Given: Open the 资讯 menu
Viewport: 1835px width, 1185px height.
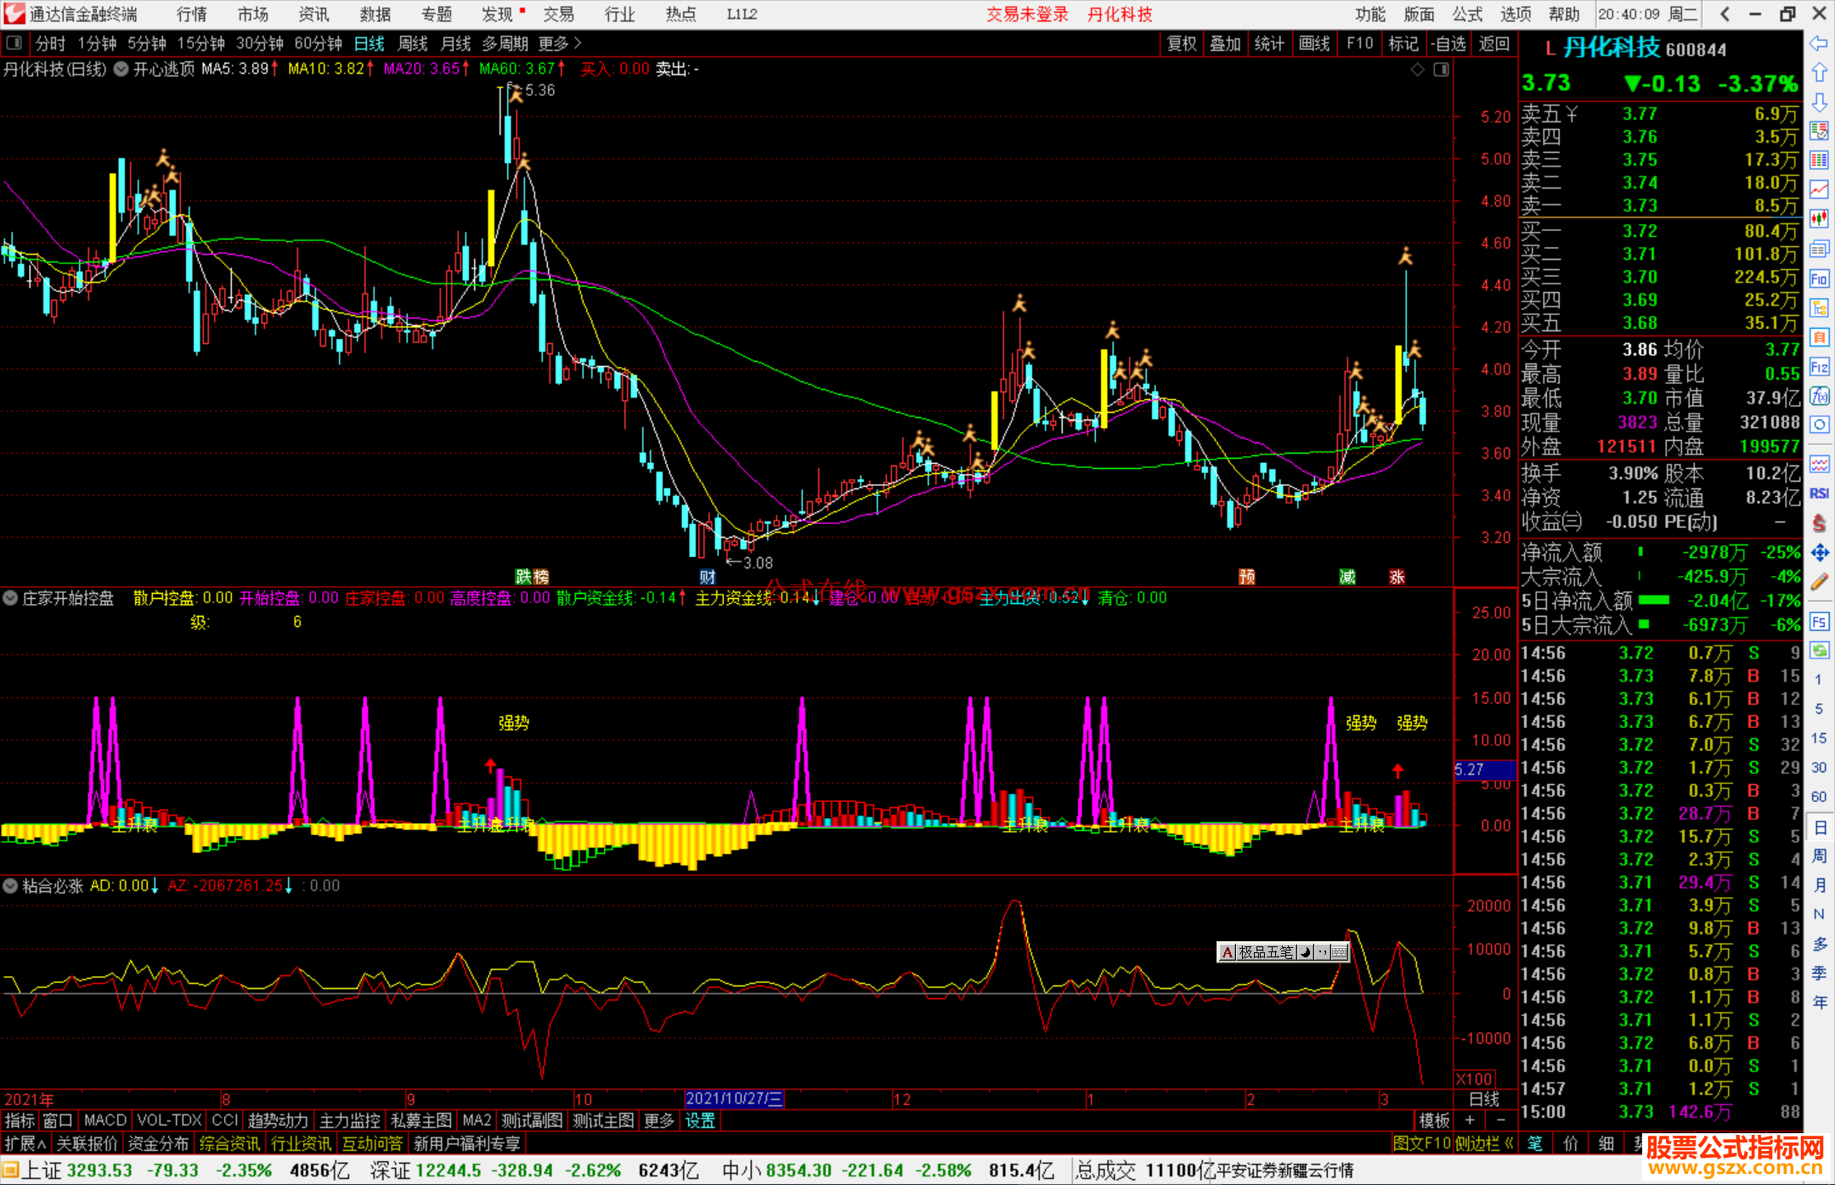Looking at the screenshot, I should 313,14.
